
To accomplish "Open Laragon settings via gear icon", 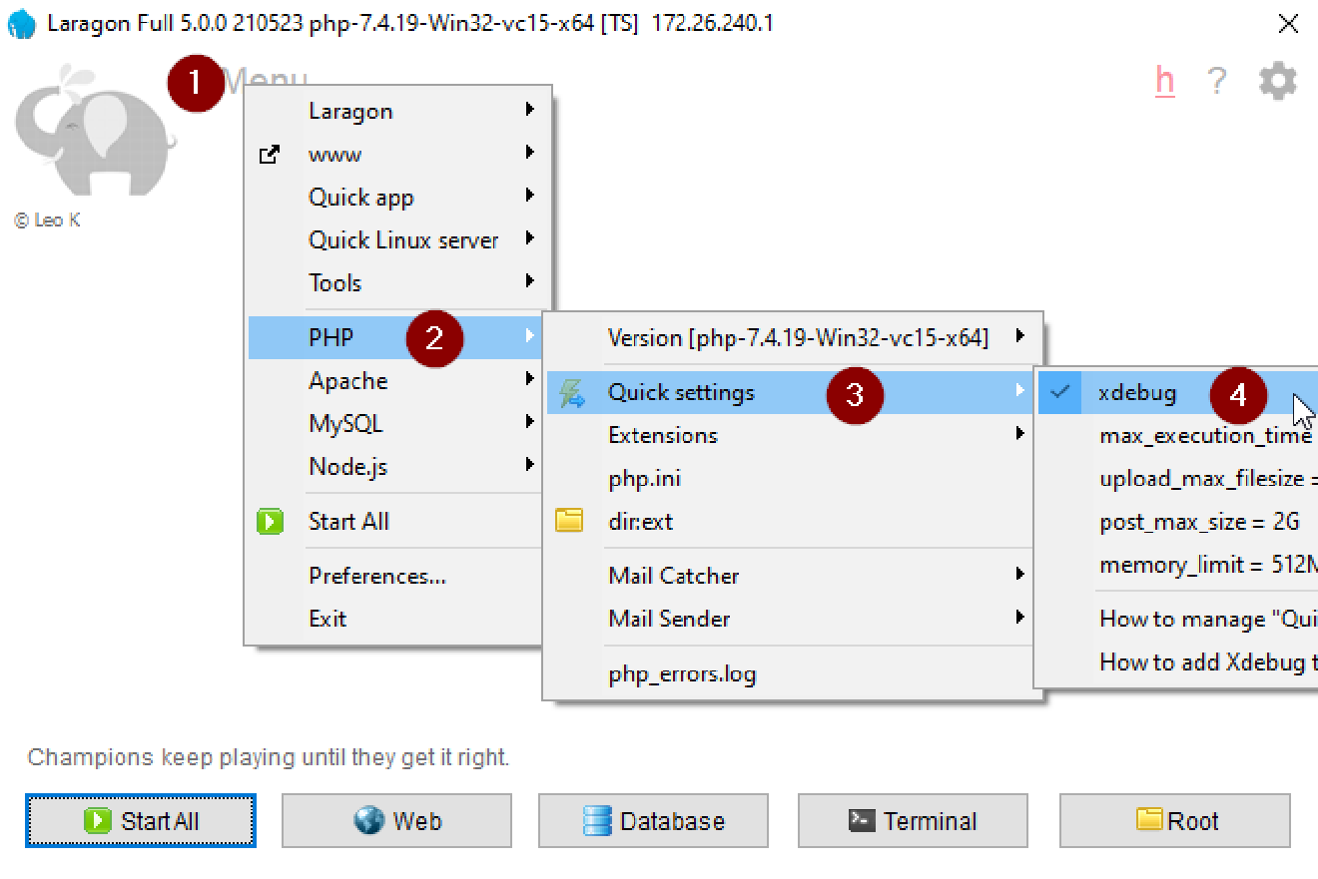I will point(1276,82).
